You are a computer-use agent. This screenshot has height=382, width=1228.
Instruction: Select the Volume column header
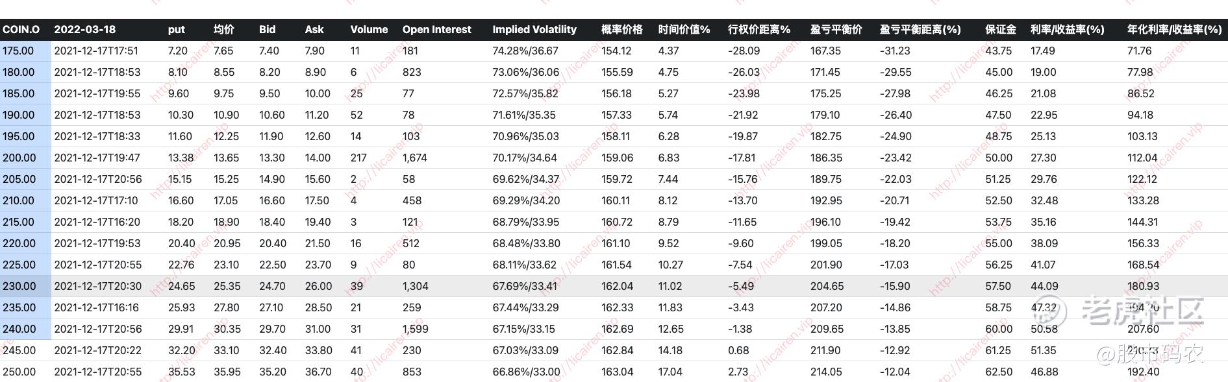click(369, 29)
